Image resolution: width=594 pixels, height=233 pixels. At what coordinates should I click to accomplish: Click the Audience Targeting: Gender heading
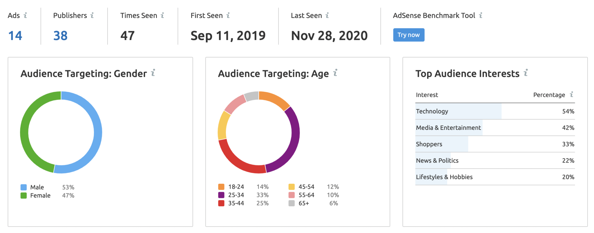pyautogui.click(x=84, y=74)
